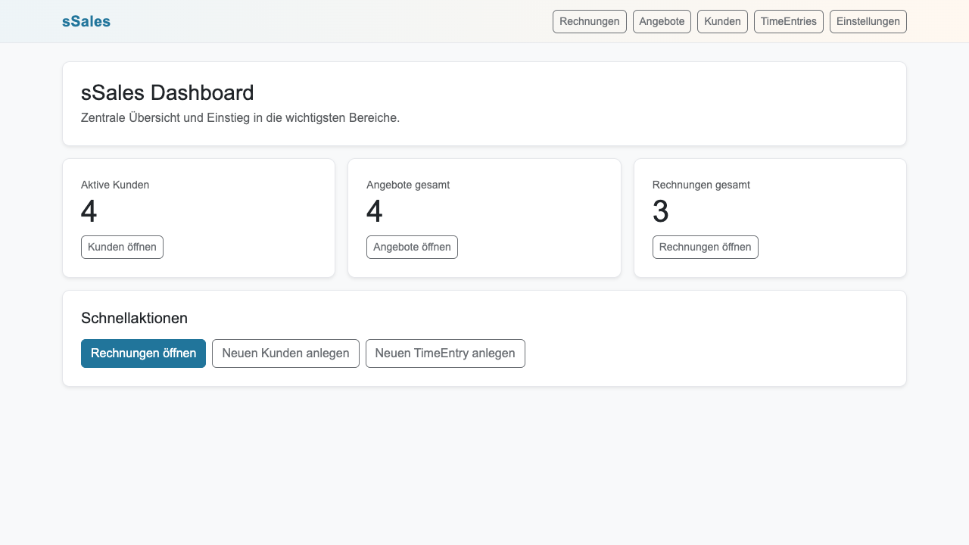The image size is (969, 545).
Task: Open the Angebote navigation item
Action: coord(662,21)
